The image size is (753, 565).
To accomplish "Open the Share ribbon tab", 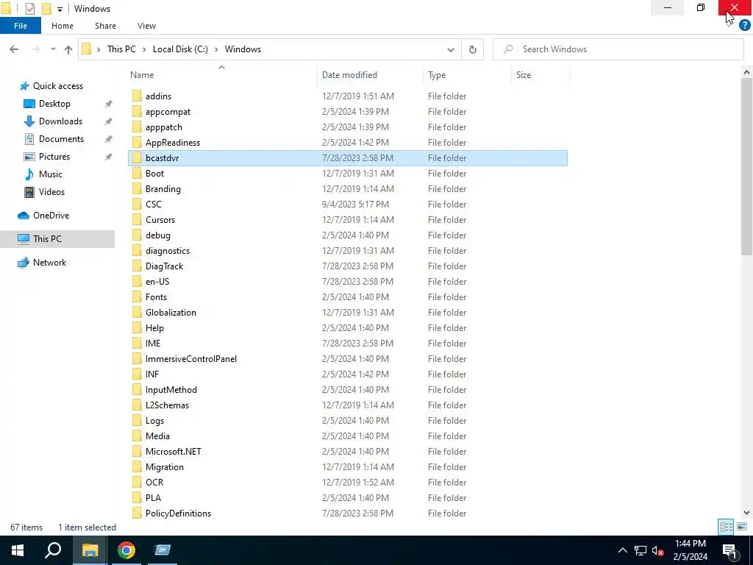I will [x=105, y=26].
